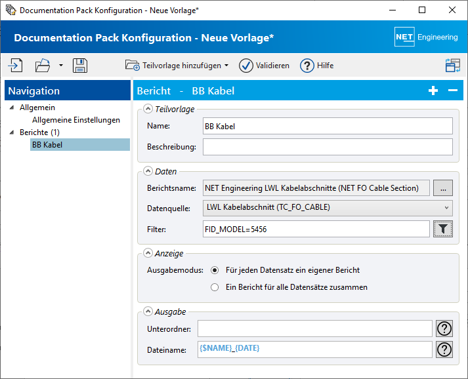Screen dimensions: 468x379
Task: Click the NET Engineering logo
Action: (x=426, y=37)
